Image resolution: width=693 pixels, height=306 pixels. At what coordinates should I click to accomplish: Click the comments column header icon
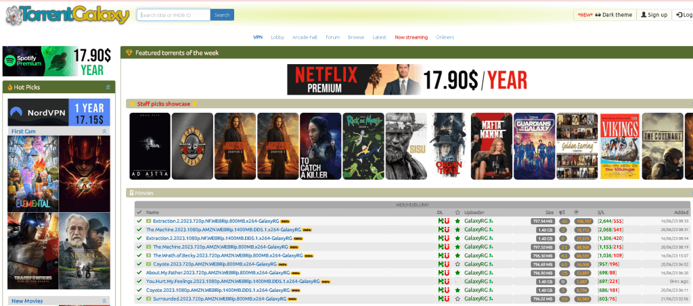(562, 212)
